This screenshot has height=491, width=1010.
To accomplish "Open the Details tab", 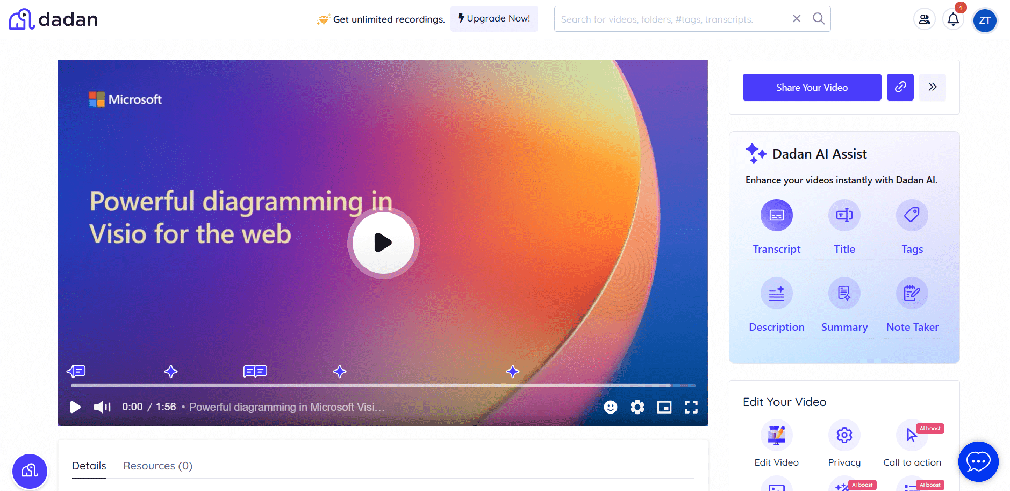I will pyautogui.click(x=89, y=466).
